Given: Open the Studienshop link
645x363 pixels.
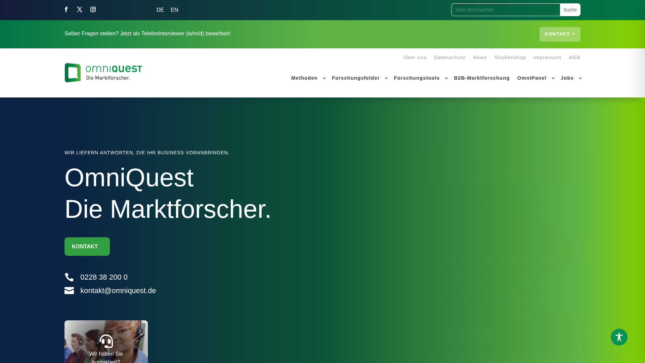Looking at the screenshot, I should tap(510, 57).
